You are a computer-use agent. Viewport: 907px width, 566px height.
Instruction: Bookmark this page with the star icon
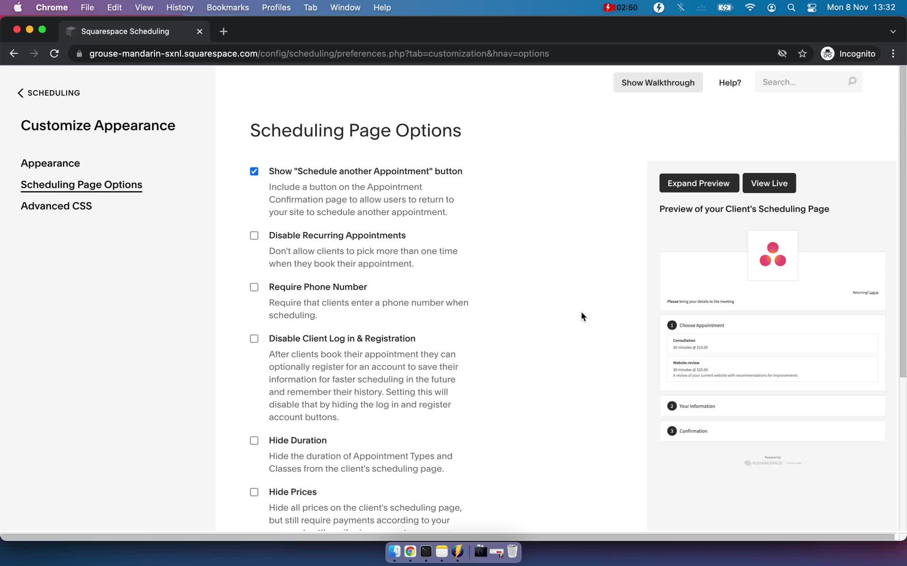pyautogui.click(x=802, y=54)
